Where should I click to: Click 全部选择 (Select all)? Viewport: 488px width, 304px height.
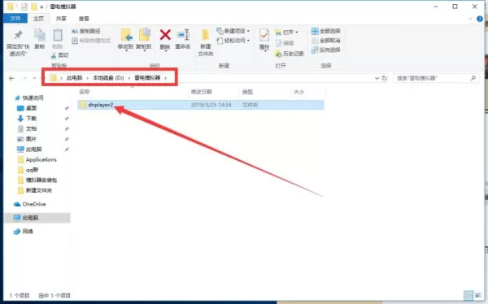tap(326, 31)
